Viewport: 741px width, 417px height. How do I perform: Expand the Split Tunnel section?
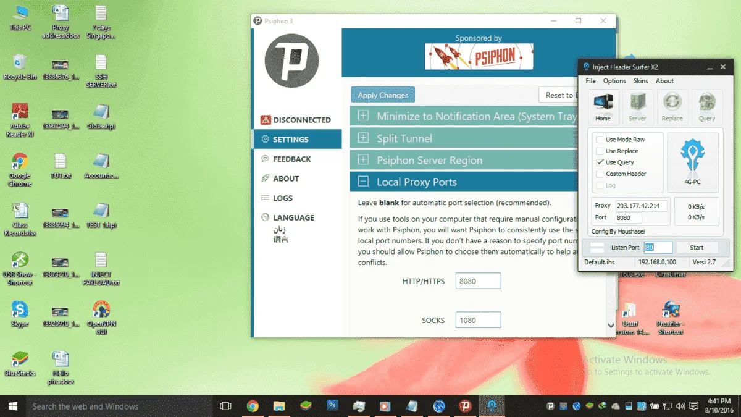click(x=464, y=138)
